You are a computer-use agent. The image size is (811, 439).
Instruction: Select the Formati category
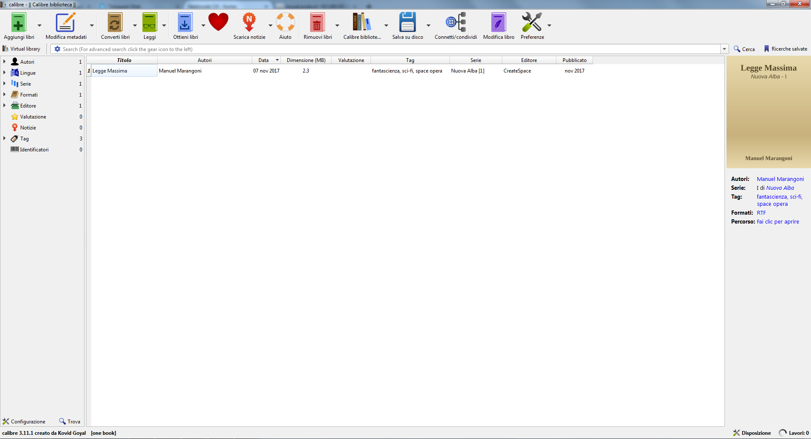[29, 94]
